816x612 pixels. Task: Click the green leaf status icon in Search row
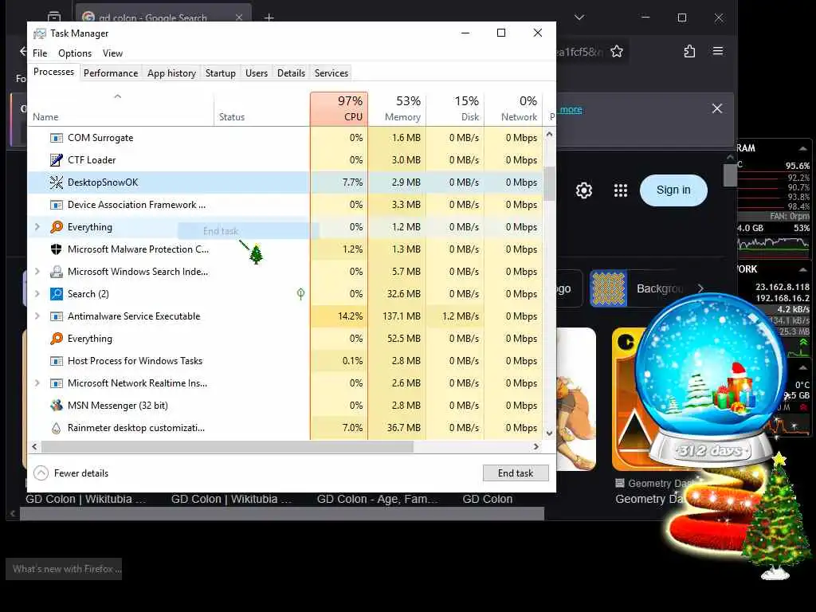tap(300, 294)
